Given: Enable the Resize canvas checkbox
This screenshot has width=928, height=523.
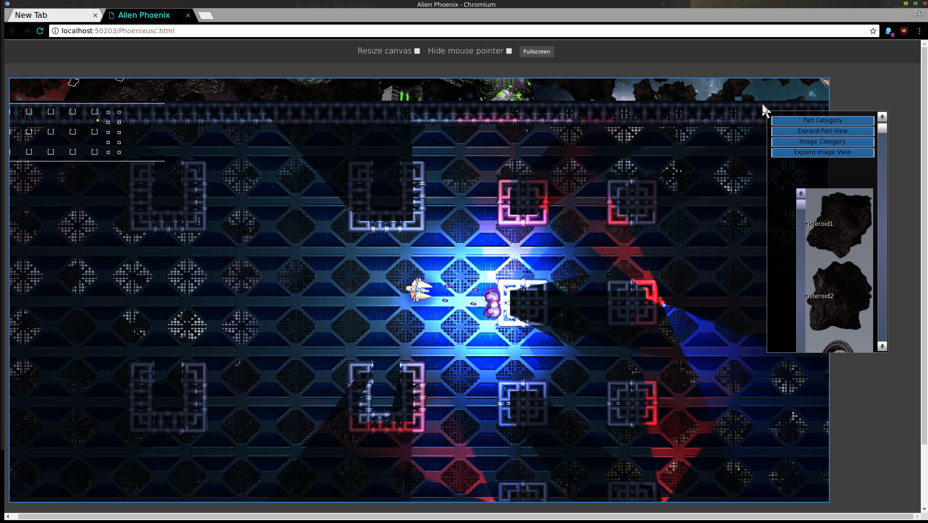Looking at the screenshot, I should [x=417, y=51].
